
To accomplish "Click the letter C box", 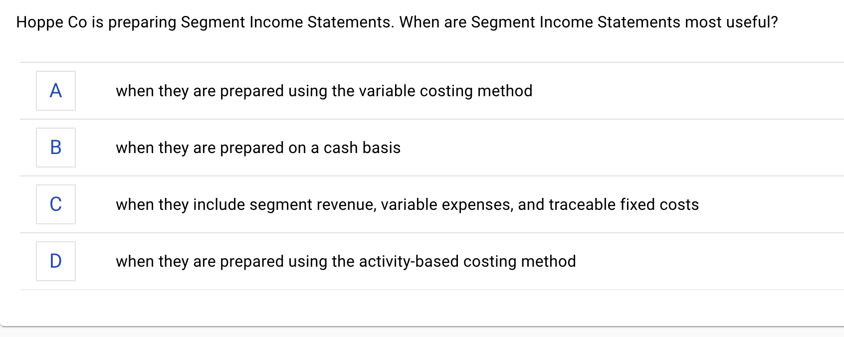I will pos(55,204).
